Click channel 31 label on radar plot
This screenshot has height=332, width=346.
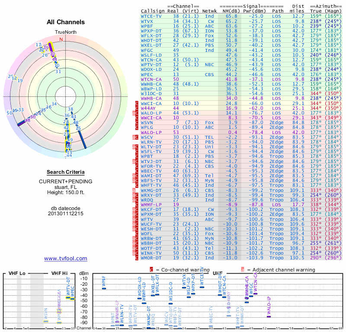point(58,71)
